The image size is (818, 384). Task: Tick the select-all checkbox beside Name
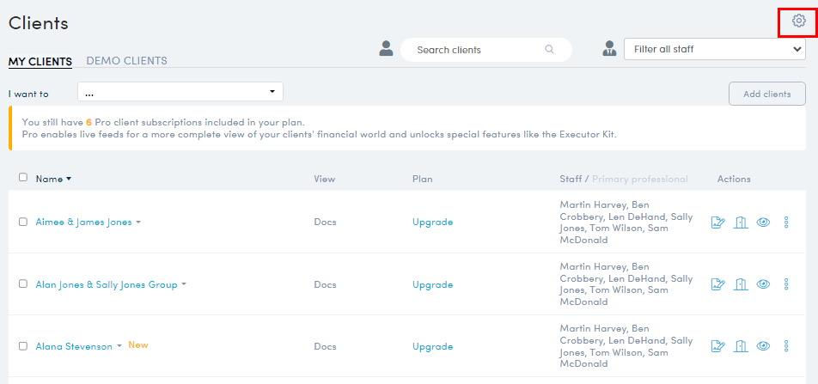pos(23,177)
